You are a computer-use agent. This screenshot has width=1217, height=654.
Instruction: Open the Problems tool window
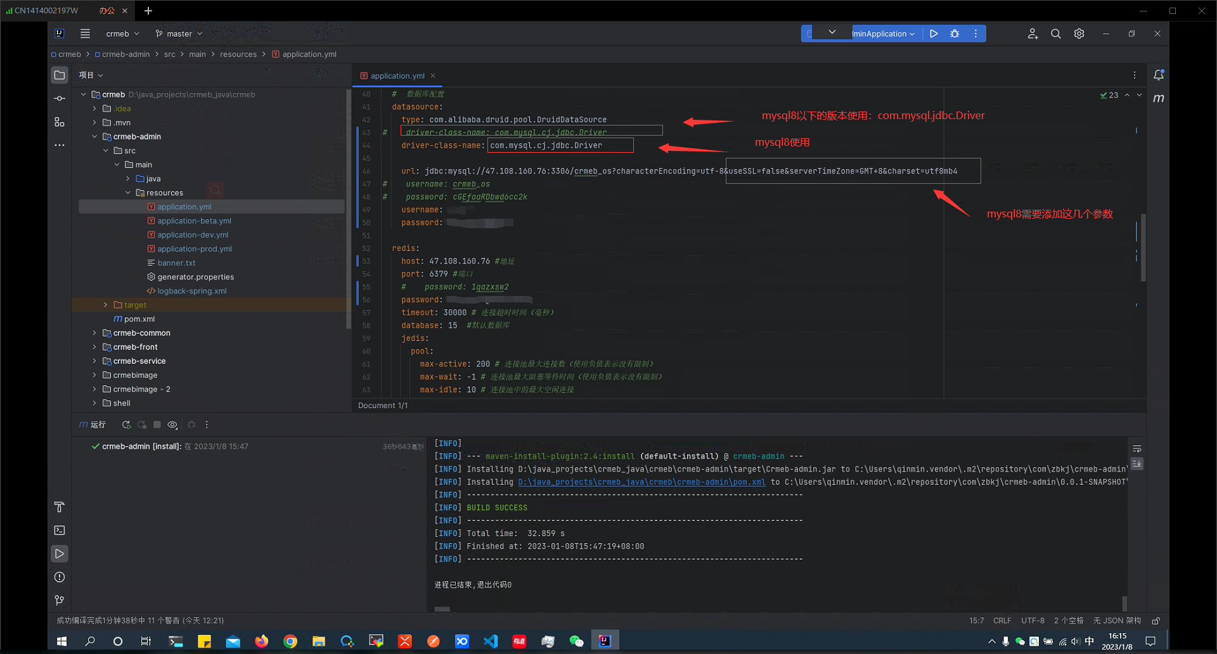pyautogui.click(x=60, y=577)
